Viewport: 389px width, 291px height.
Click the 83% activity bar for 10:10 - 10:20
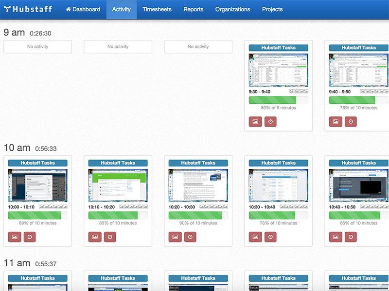click(118, 215)
